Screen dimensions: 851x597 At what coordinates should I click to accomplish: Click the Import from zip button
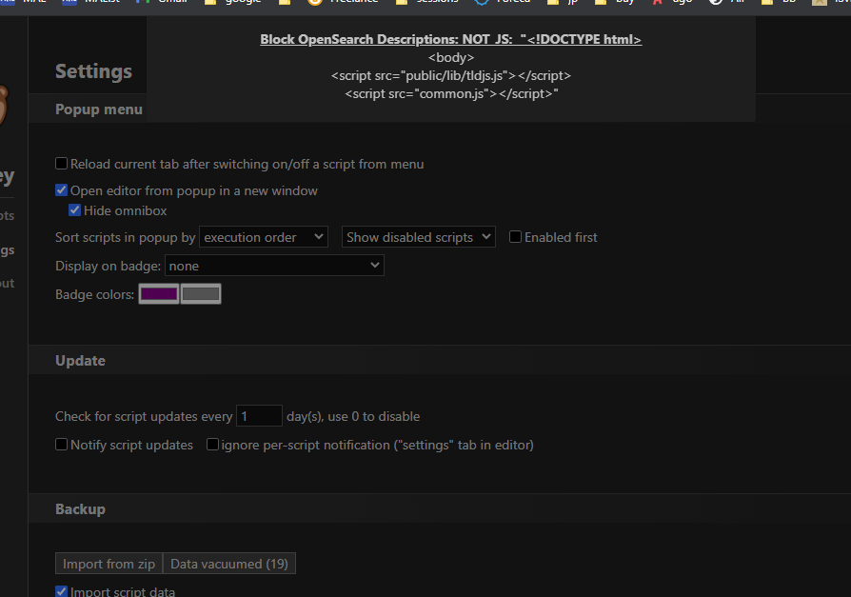pos(108,563)
